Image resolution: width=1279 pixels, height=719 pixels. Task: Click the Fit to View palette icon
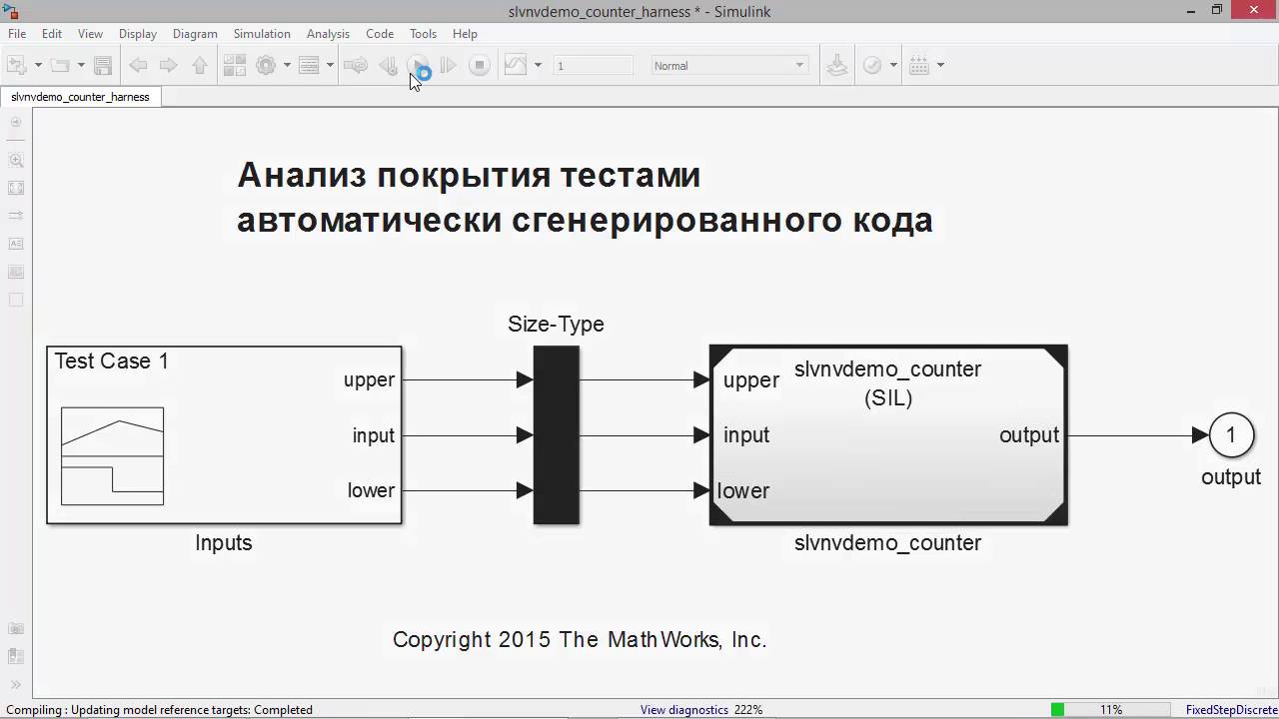tap(16, 188)
